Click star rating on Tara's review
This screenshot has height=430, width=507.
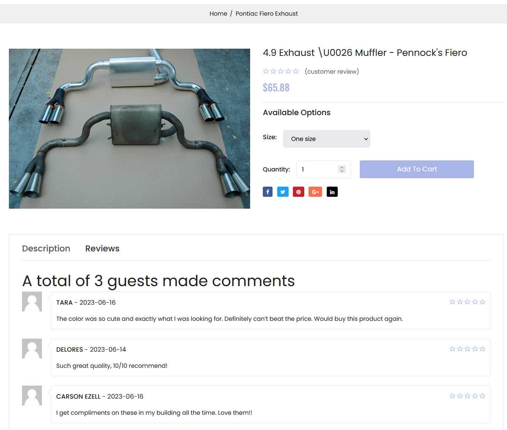tap(467, 302)
